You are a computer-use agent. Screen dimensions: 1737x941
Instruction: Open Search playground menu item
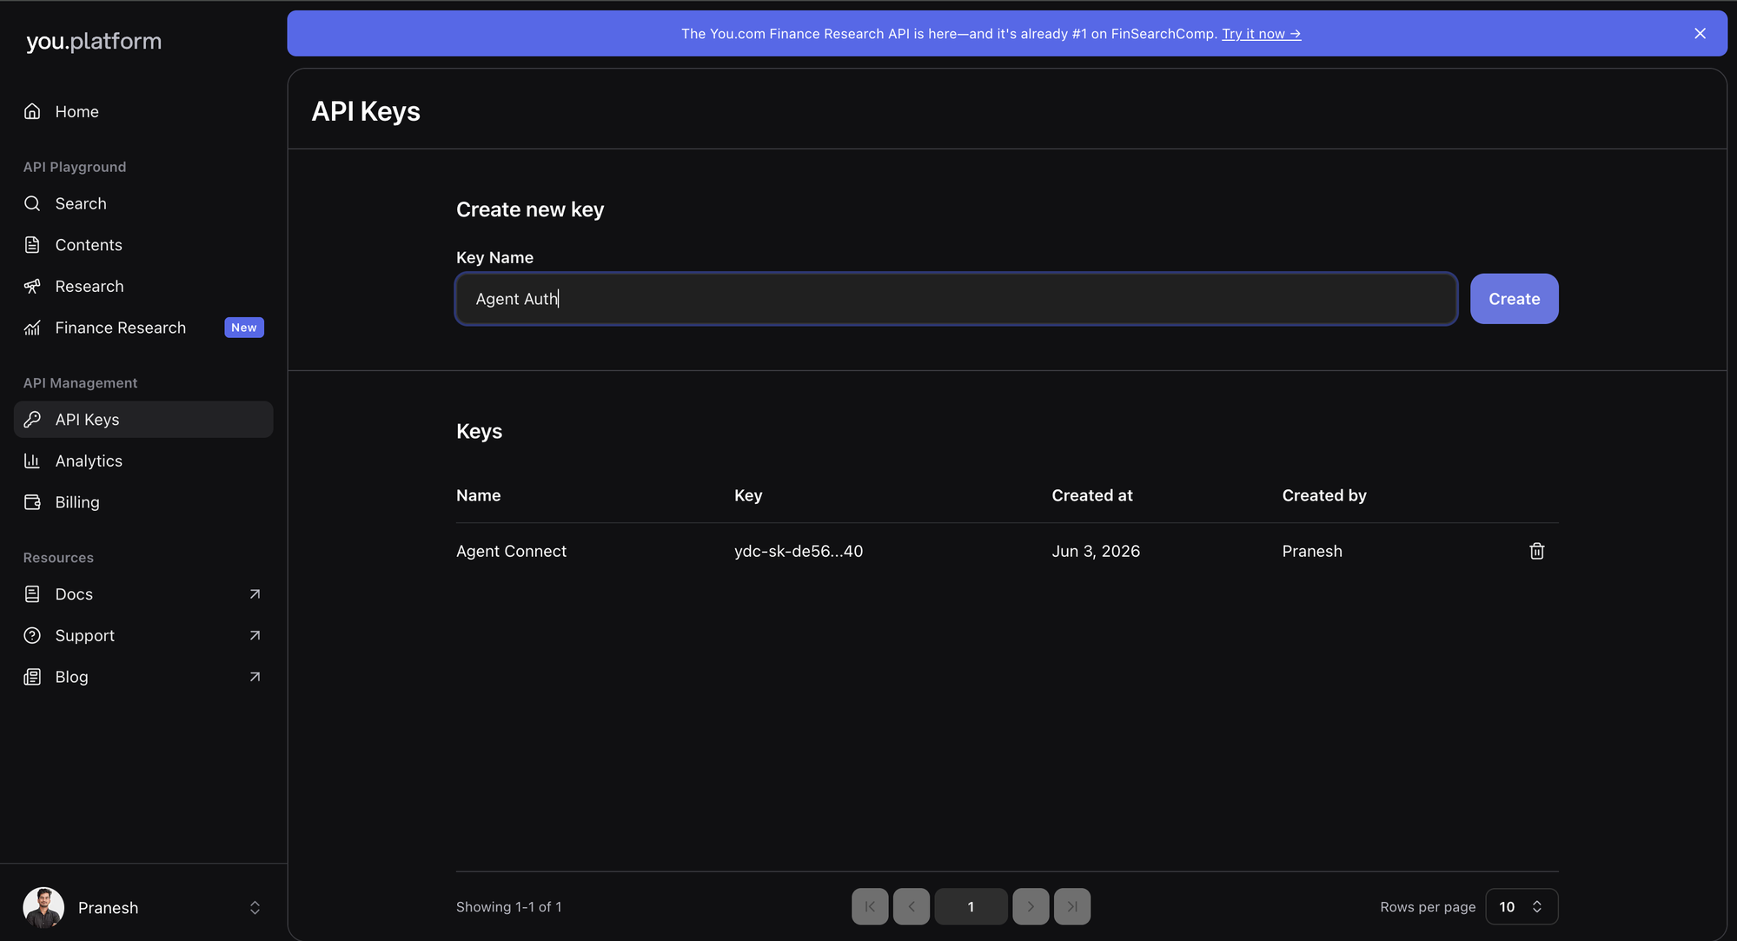(143, 203)
